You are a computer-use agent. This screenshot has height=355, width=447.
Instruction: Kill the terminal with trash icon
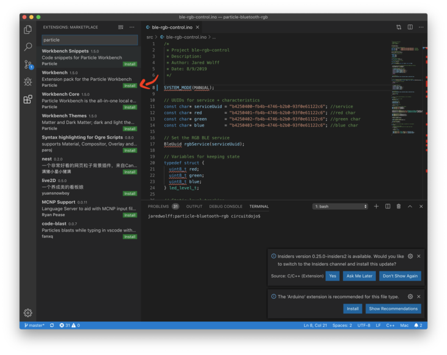tap(399, 207)
